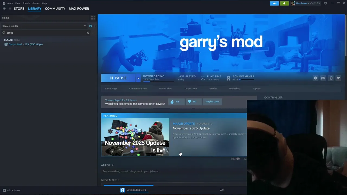
Task: Click the November 2025 Update headline
Action: coord(191,128)
